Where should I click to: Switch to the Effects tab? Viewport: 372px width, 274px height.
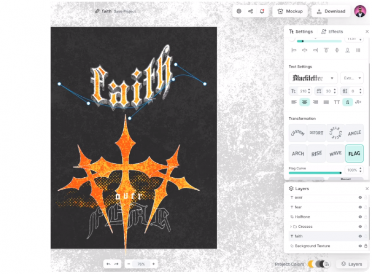point(332,32)
